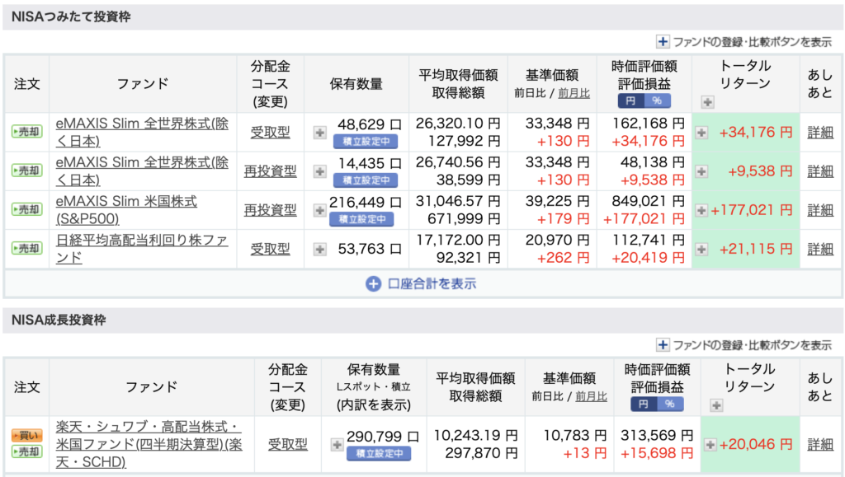Viewport: 845px width, 477px height.
Task: Expand ファンドの登録・比較ボタンを表示 above 成長投資枠 table
Action: pos(744,345)
